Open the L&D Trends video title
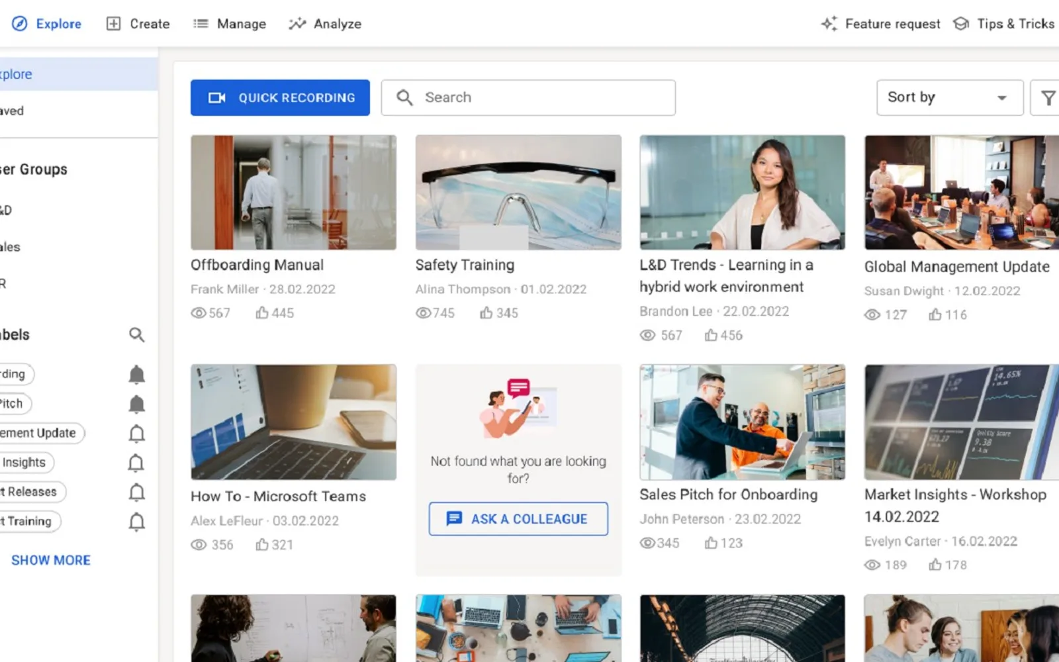1059x662 pixels. tap(726, 276)
